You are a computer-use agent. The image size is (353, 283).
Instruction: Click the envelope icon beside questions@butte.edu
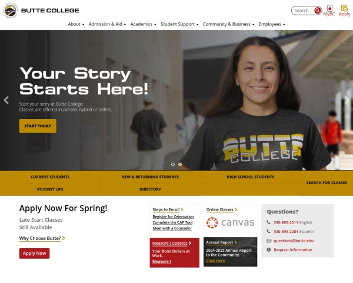[x=269, y=241]
